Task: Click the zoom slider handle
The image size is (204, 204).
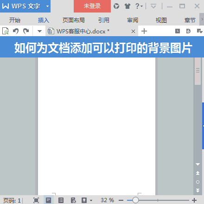Action: [x=135, y=200]
